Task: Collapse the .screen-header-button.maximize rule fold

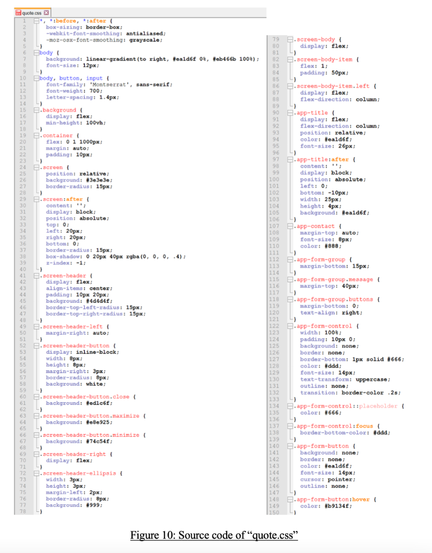Action: pos(36,416)
